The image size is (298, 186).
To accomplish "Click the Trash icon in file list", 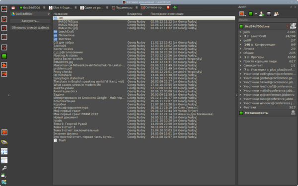I will pos(55,140).
